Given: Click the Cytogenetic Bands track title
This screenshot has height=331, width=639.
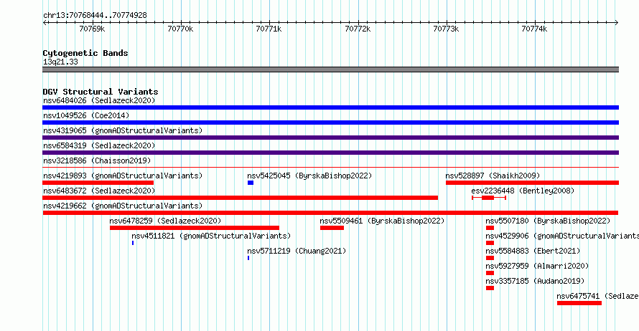Looking at the screenshot, I should [x=85, y=53].
